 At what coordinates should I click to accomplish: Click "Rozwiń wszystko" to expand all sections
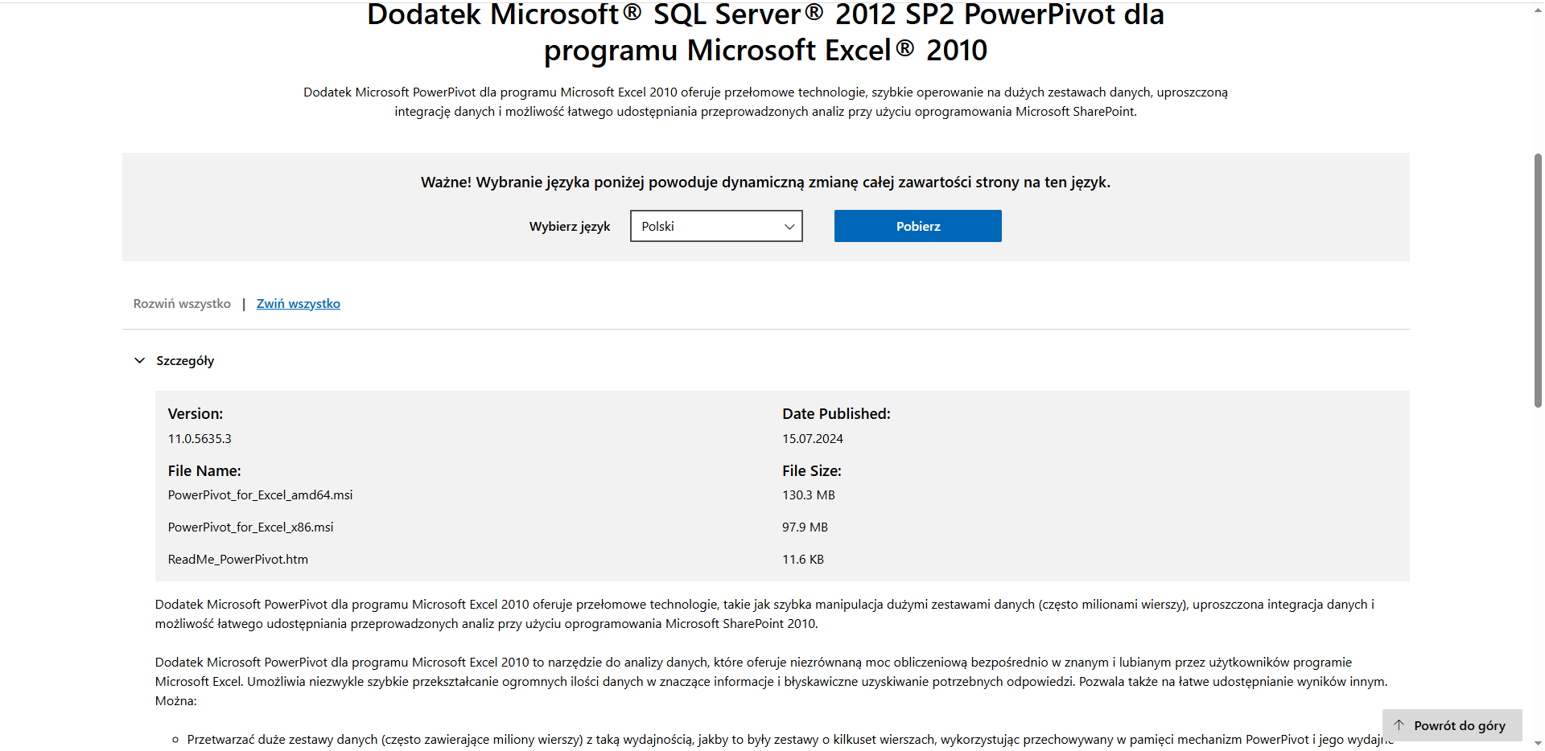point(182,303)
